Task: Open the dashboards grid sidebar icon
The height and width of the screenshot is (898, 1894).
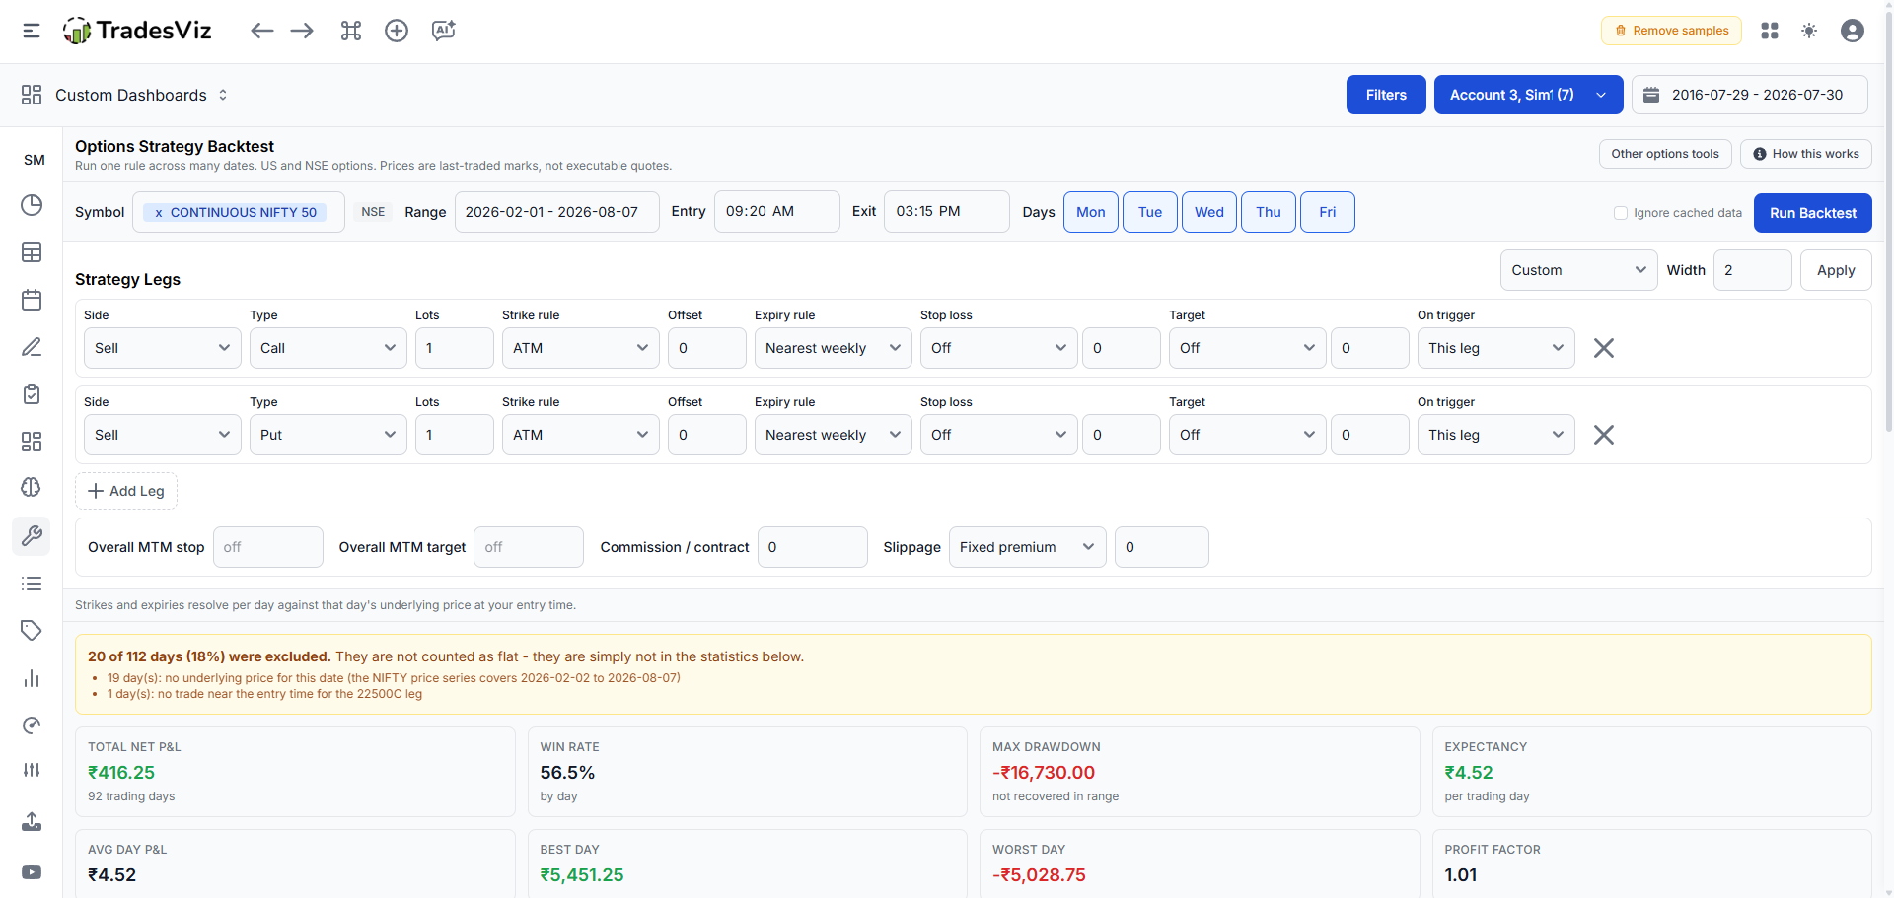Action: click(x=32, y=442)
